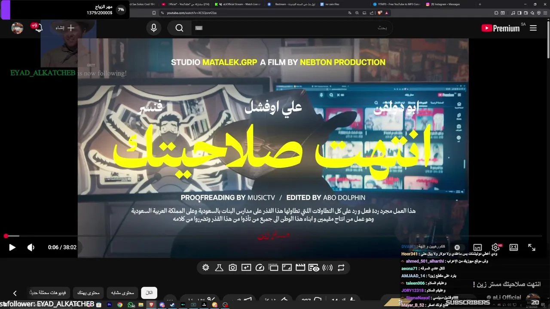
Task: Click the Brave shields lion icon
Action: coord(380,13)
